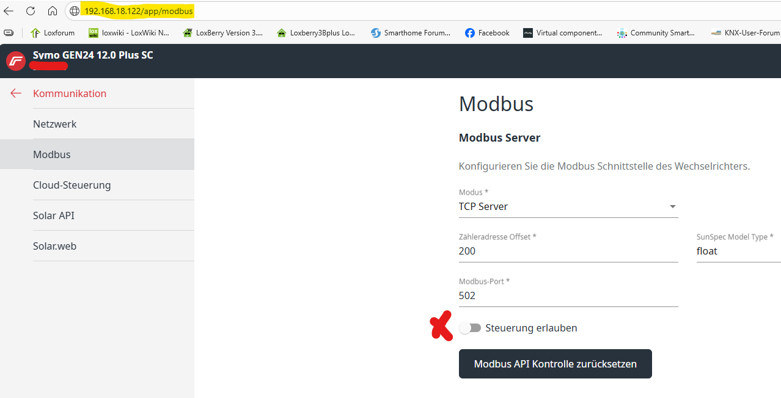Screen dimensions: 781x398
Task: Open the KNX-User-Forum bookmark
Action: pyautogui.click(x=746, y=33)
